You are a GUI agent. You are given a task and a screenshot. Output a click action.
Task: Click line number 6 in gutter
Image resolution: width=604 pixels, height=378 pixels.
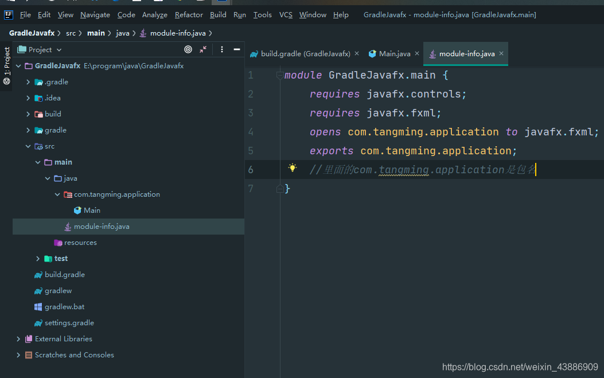click(x=251, y=170)
